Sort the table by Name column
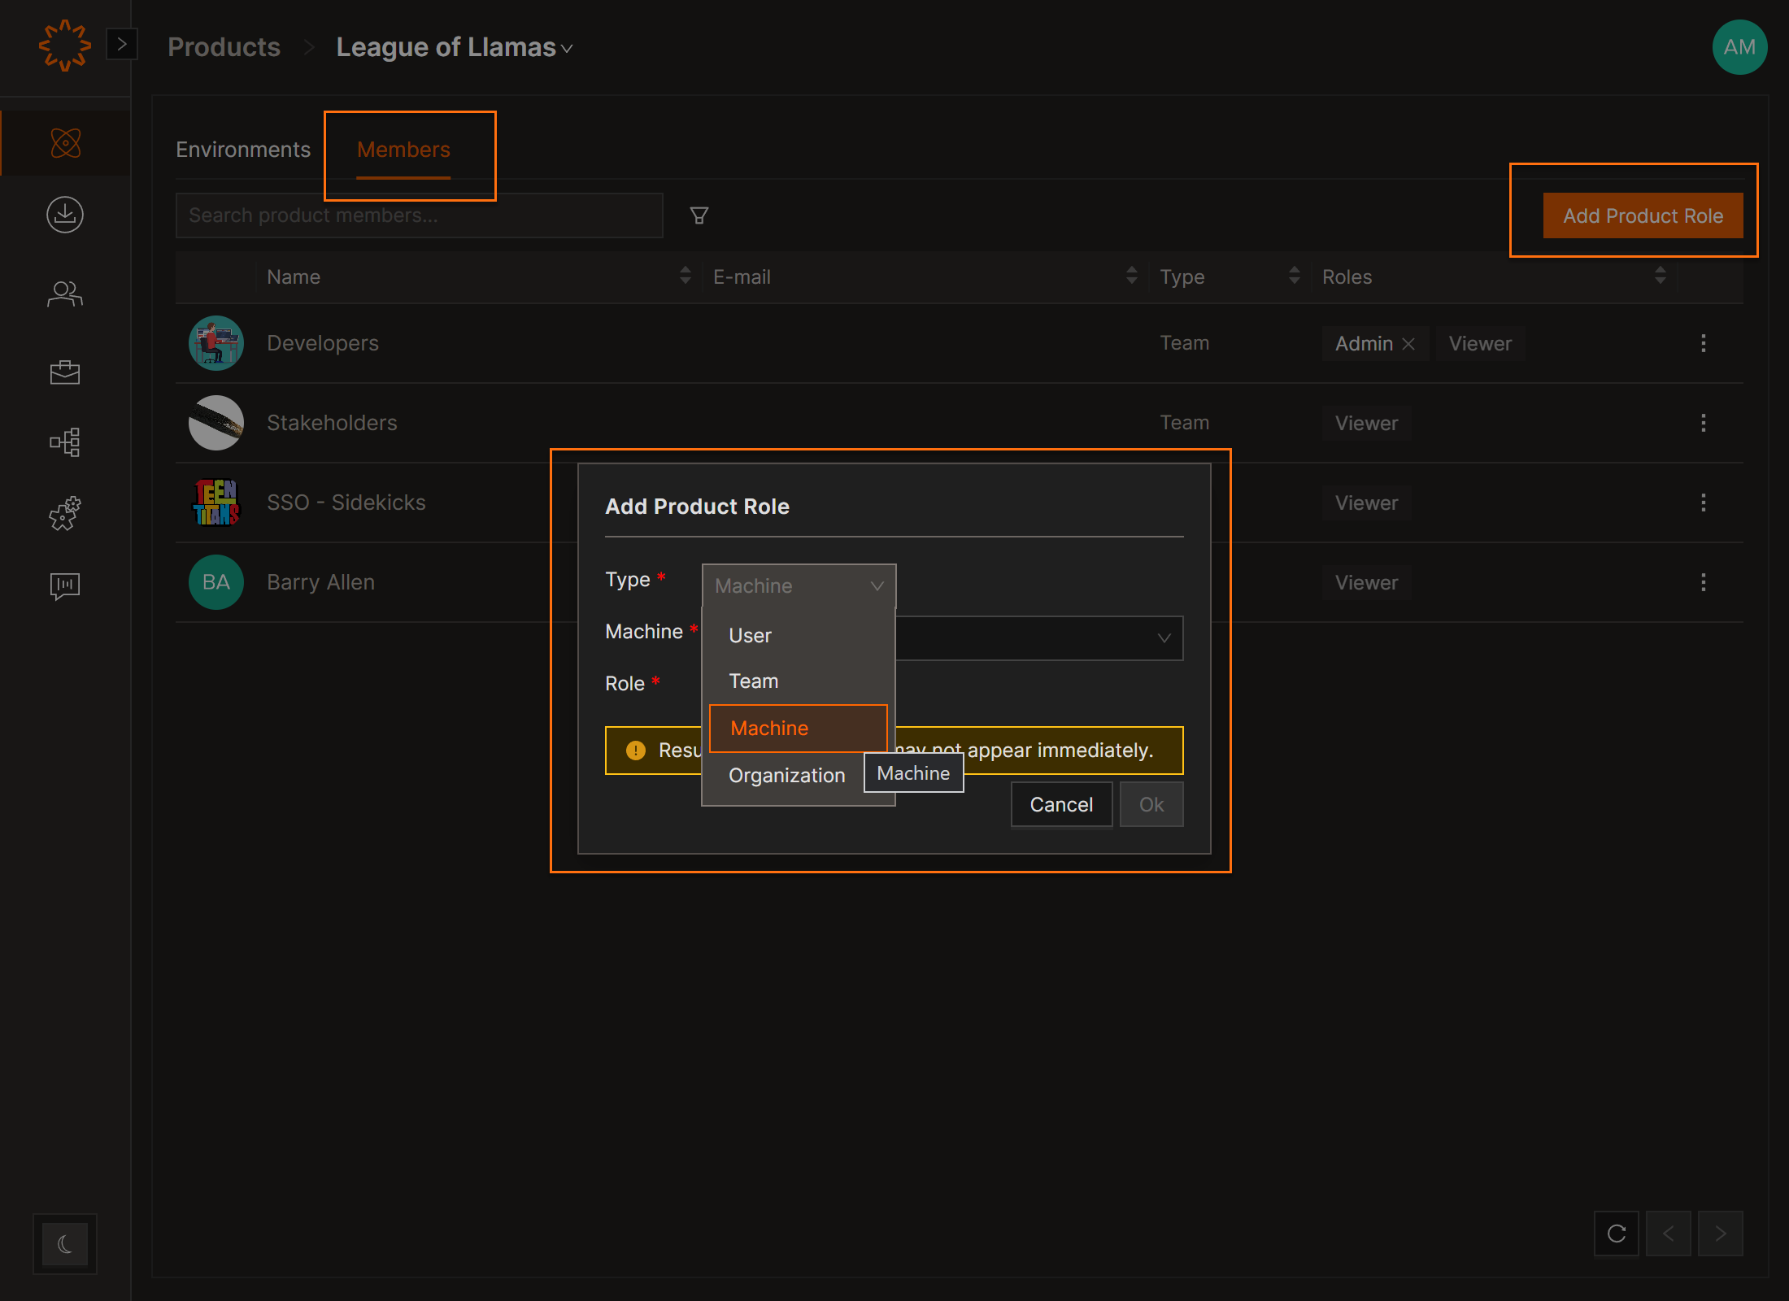The image size is (1789, 1301). [x=685, y=276]
